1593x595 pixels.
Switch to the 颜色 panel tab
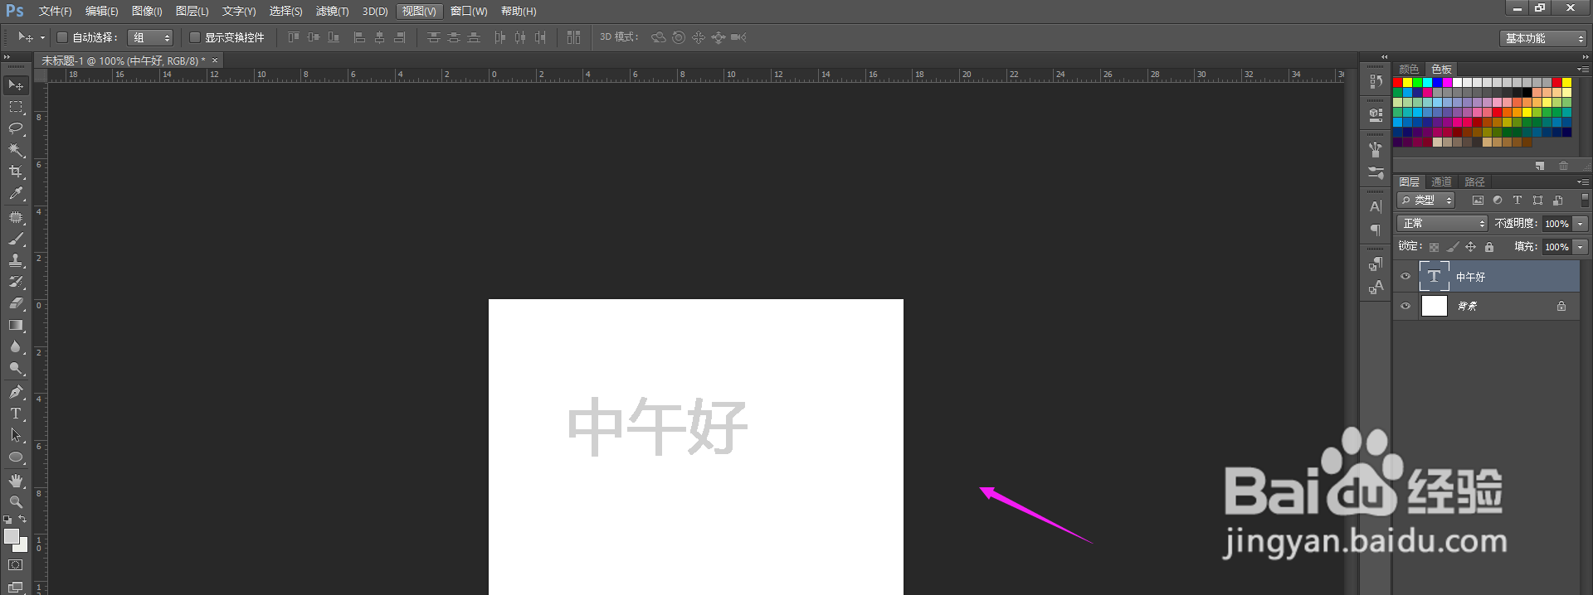(x=1408, y=69)
